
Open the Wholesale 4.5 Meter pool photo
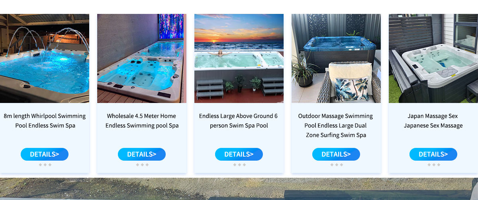[142, 58]
